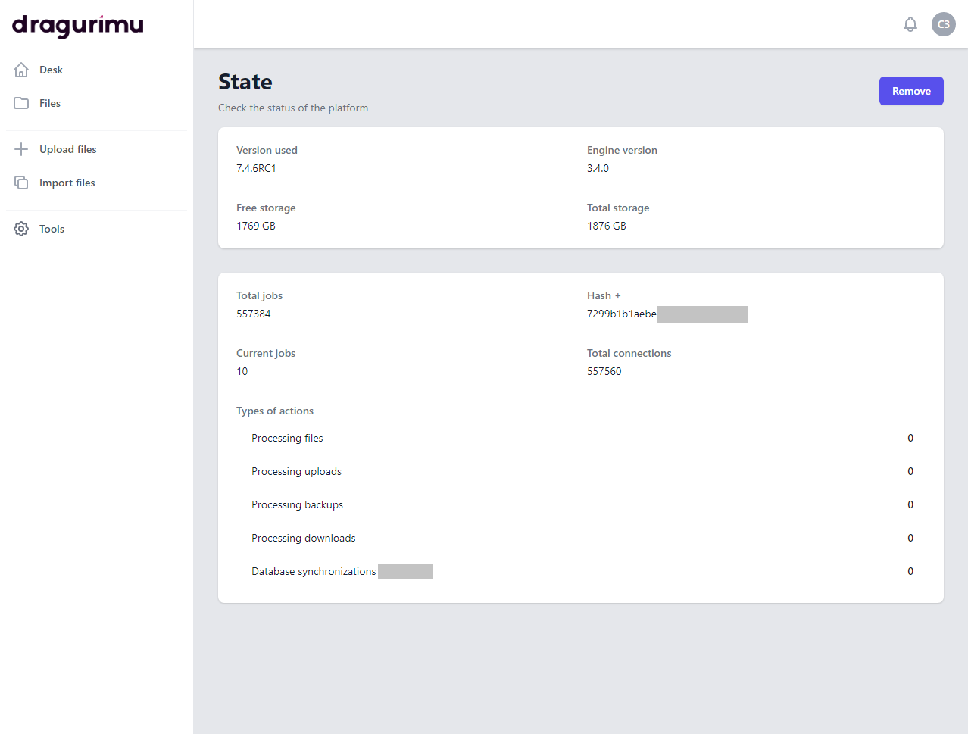This screenshot has width=968, height=734.
Task: Click the dragurimu logo
Action: click(78, 26)
